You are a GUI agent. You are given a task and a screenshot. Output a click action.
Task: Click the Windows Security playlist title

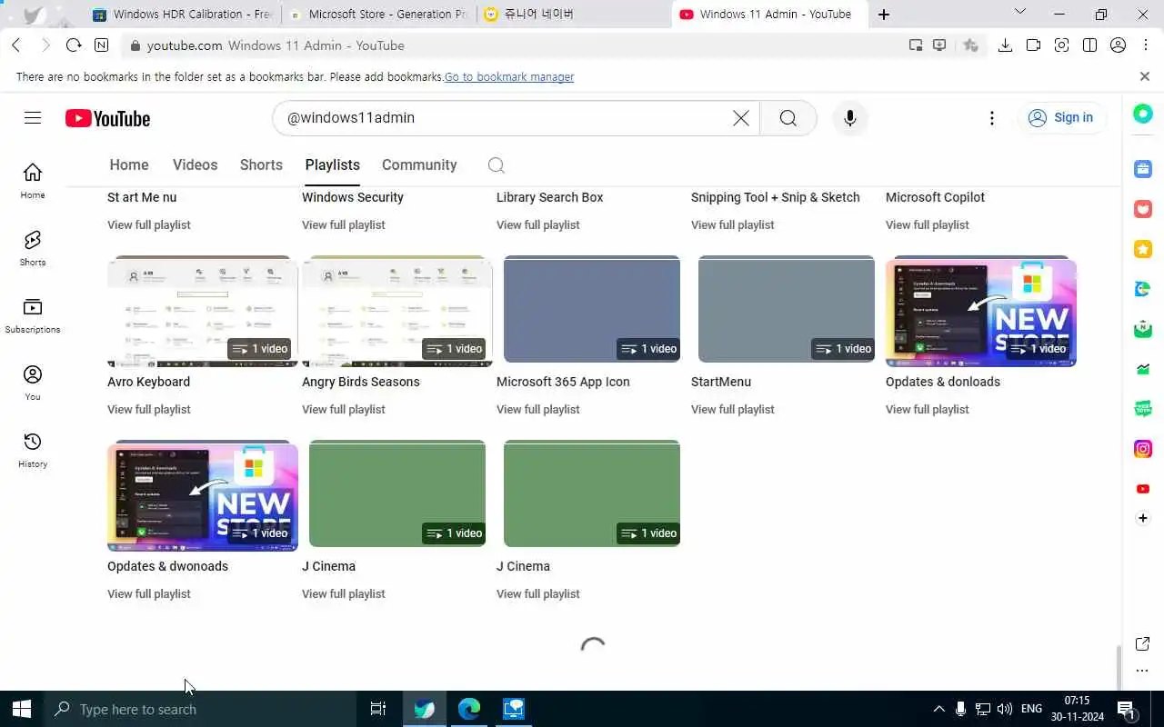coord(353,197)
